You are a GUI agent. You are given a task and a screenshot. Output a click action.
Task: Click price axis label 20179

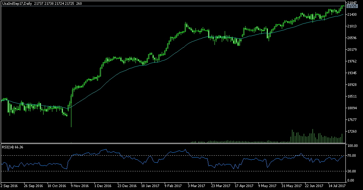pos(352,49)
